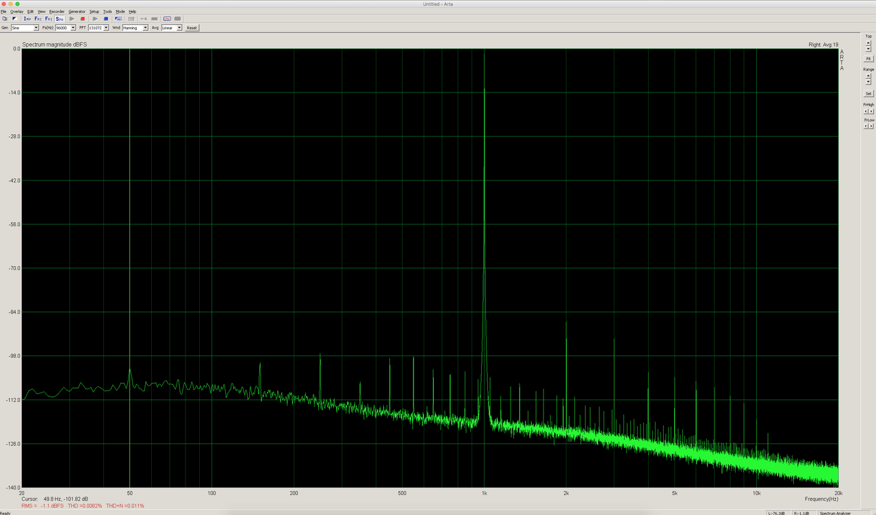Viewport: 876px width, 515px height.
Task: Open the Help menu
Action: pos(133,12)
